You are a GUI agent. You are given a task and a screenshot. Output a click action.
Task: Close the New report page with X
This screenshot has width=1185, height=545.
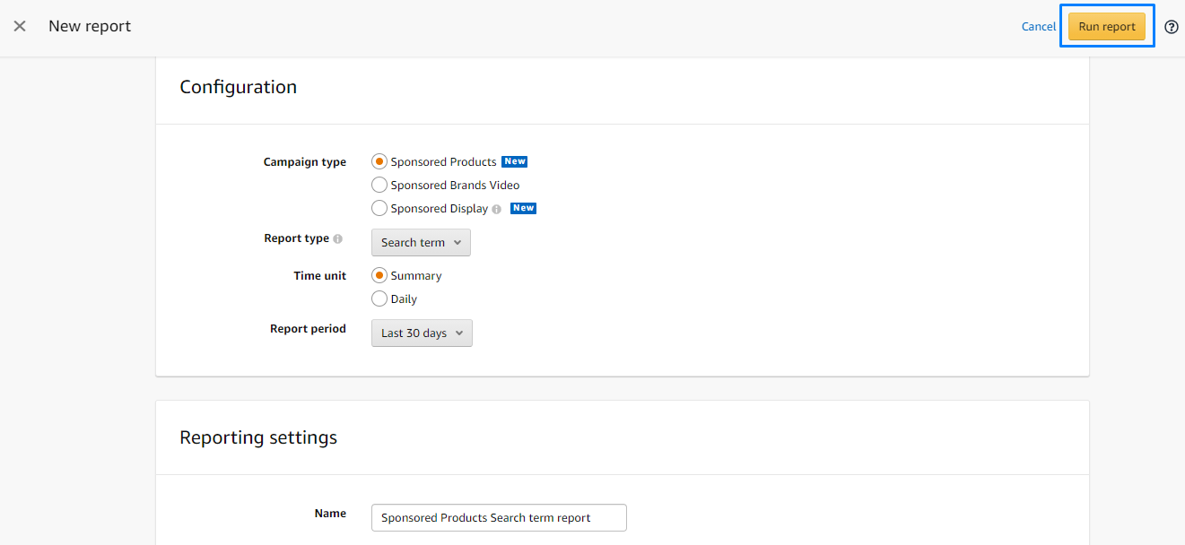20,26
